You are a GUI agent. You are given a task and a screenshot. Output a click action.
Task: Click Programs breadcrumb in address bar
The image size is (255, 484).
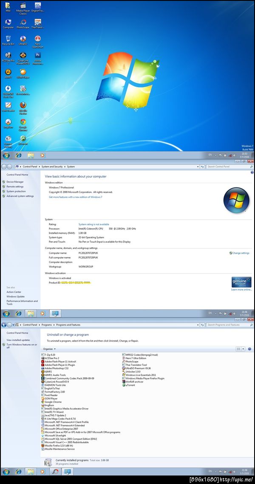pos(47,325)
